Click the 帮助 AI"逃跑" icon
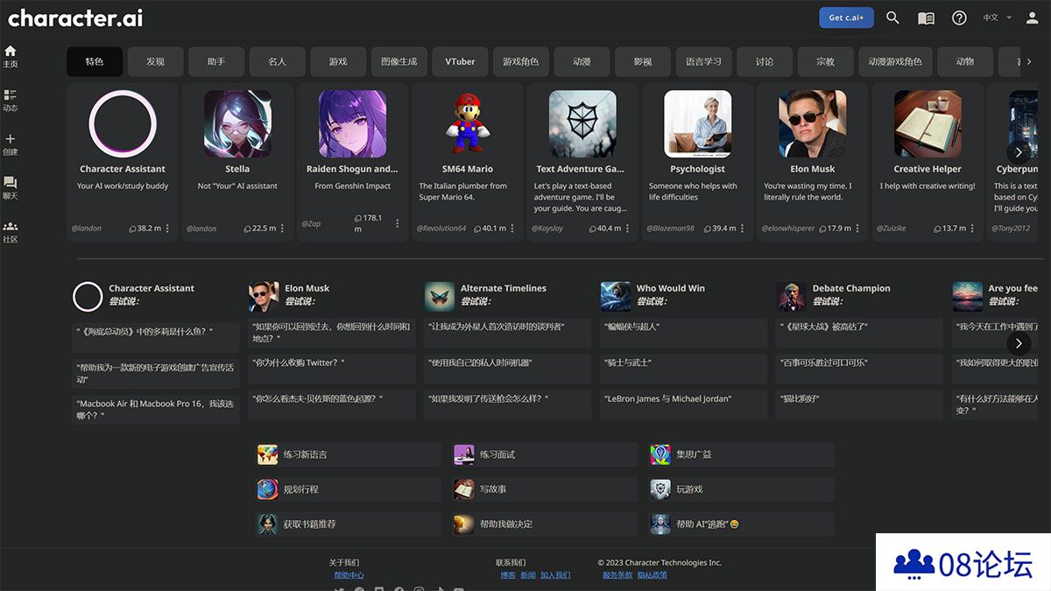 pos(660,524)
